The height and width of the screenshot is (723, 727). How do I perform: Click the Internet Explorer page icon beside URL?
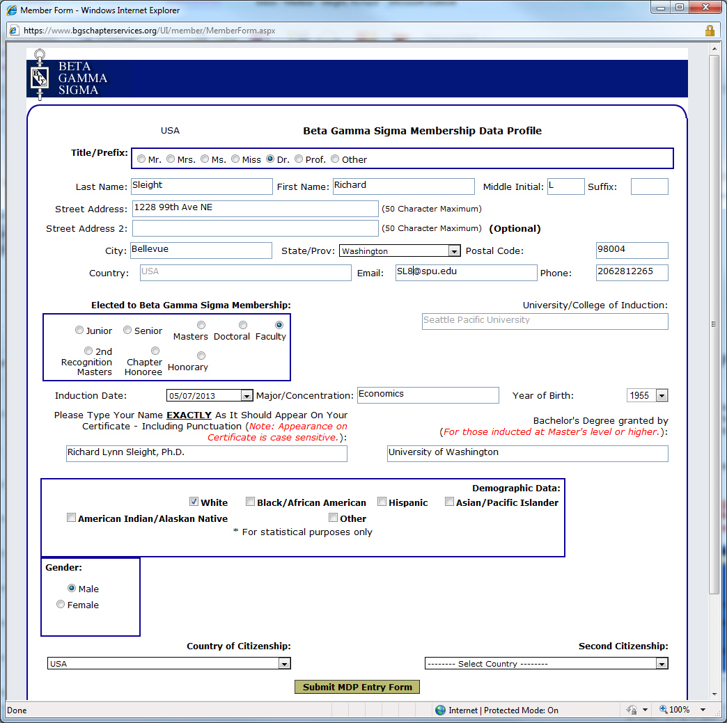pyautogui.click(x=14, y=31)
